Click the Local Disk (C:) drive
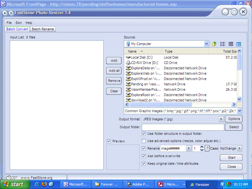This screenshot has width=252, height=189. pyautogui.click(x=141, y=57)
